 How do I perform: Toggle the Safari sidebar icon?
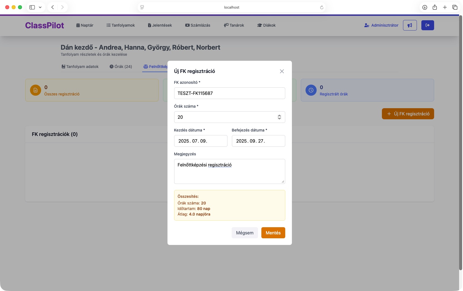pyautogui.click(x=32, y=7)
